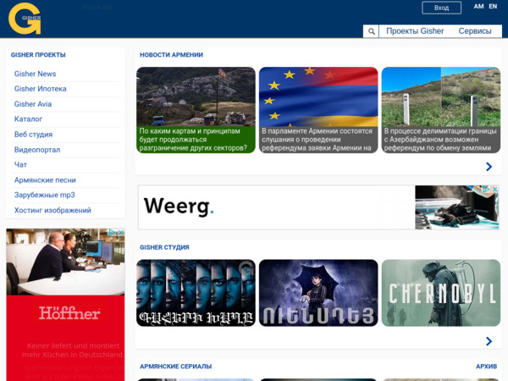The width and height of the screenshot is (508, 381).
Task: Click the Gisher Проекты sidebar heading
Action: [38, 55]
